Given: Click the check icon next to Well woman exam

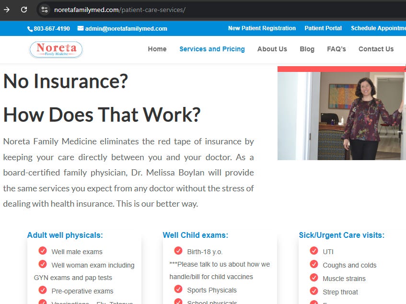Looking at the screenshot, I should [43, 264].
